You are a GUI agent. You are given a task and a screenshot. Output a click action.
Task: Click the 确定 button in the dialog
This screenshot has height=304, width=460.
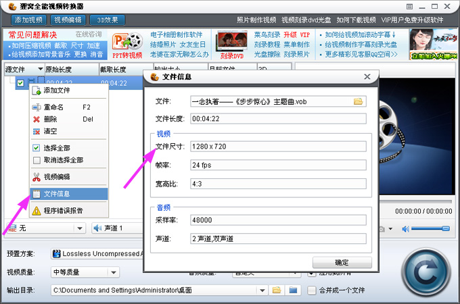(342, 262)
